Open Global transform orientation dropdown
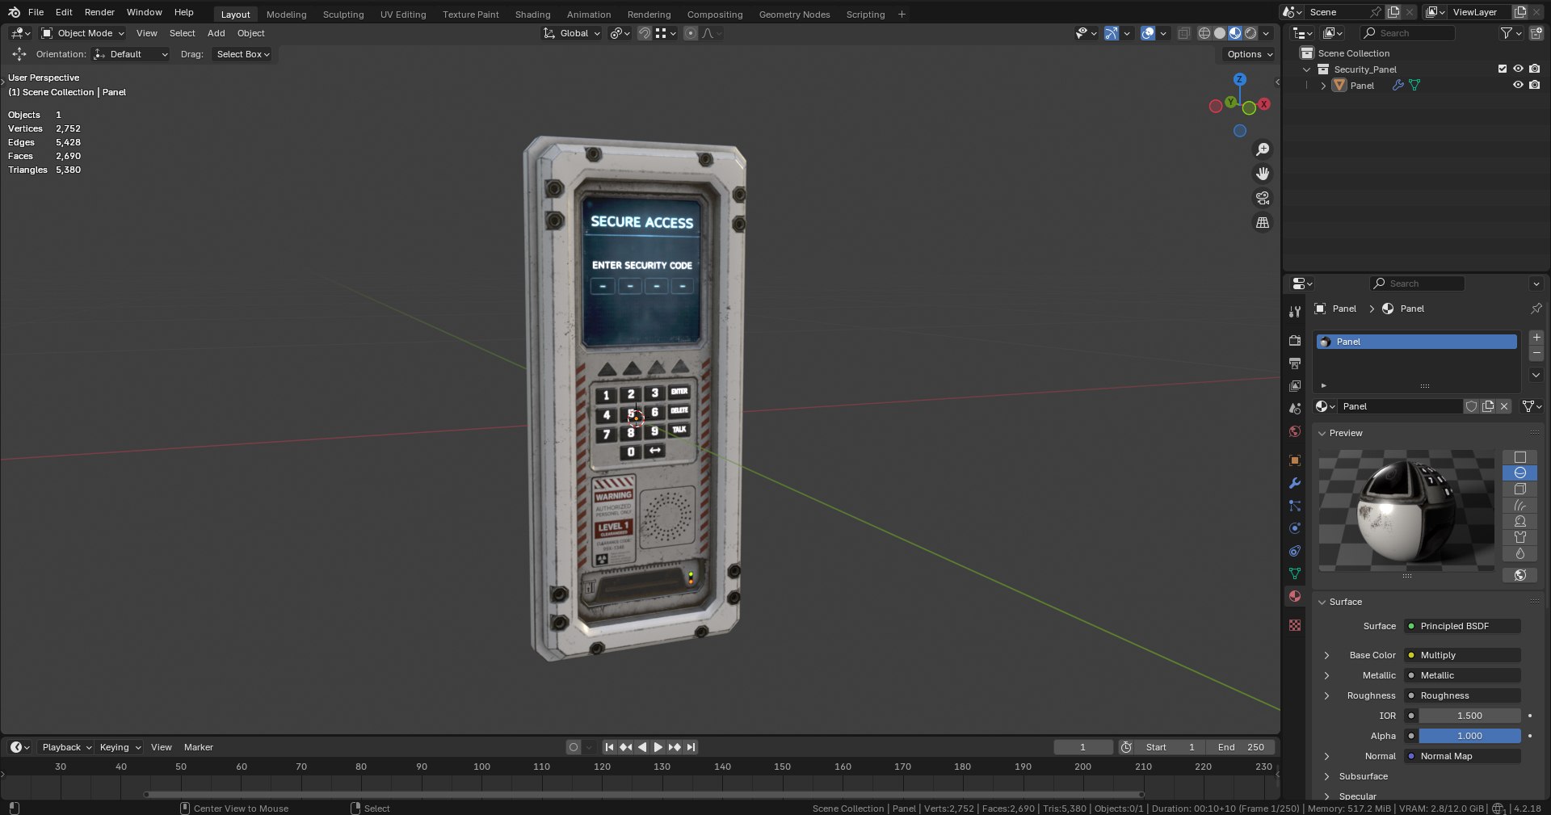The height and width of the screenshot is (815, 1551). (572, 33)
